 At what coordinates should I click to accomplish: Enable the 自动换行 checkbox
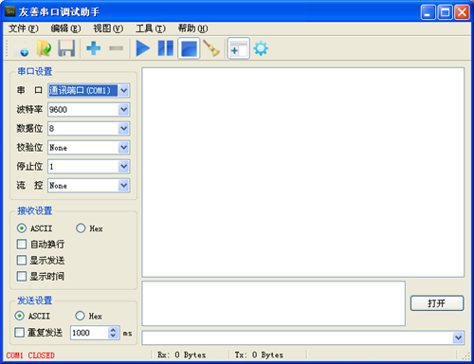click(22, 244)
